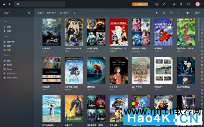Play all movies with play button

click(157, 13)
